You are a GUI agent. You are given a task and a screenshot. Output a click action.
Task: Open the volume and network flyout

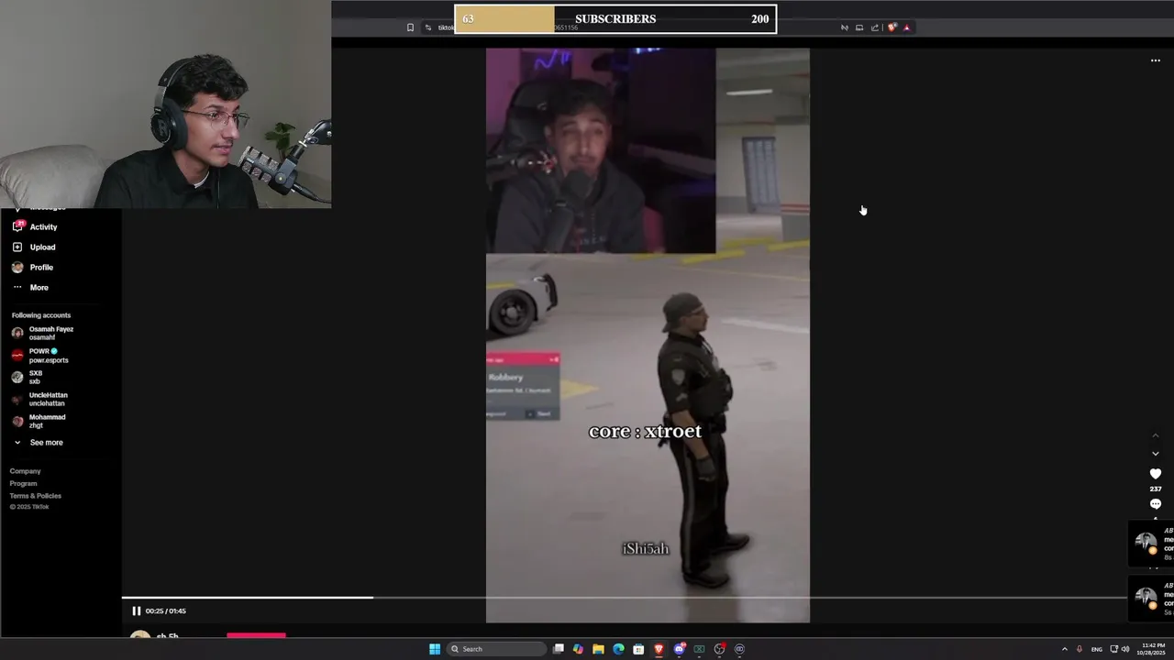[1120, 649]
